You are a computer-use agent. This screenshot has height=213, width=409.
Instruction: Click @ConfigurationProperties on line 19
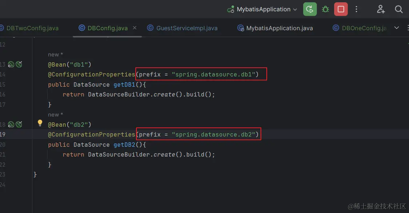click(91, 134)
